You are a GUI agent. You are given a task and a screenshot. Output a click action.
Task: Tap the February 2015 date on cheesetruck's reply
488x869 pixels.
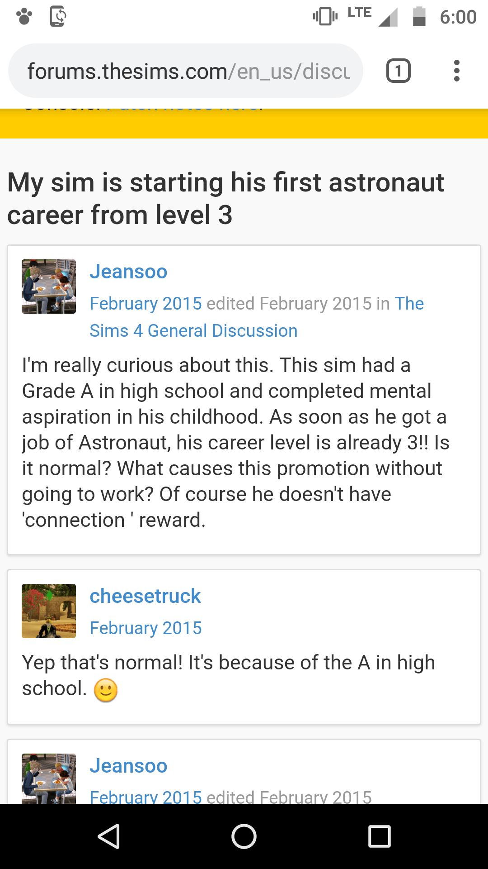pos(145,628)
